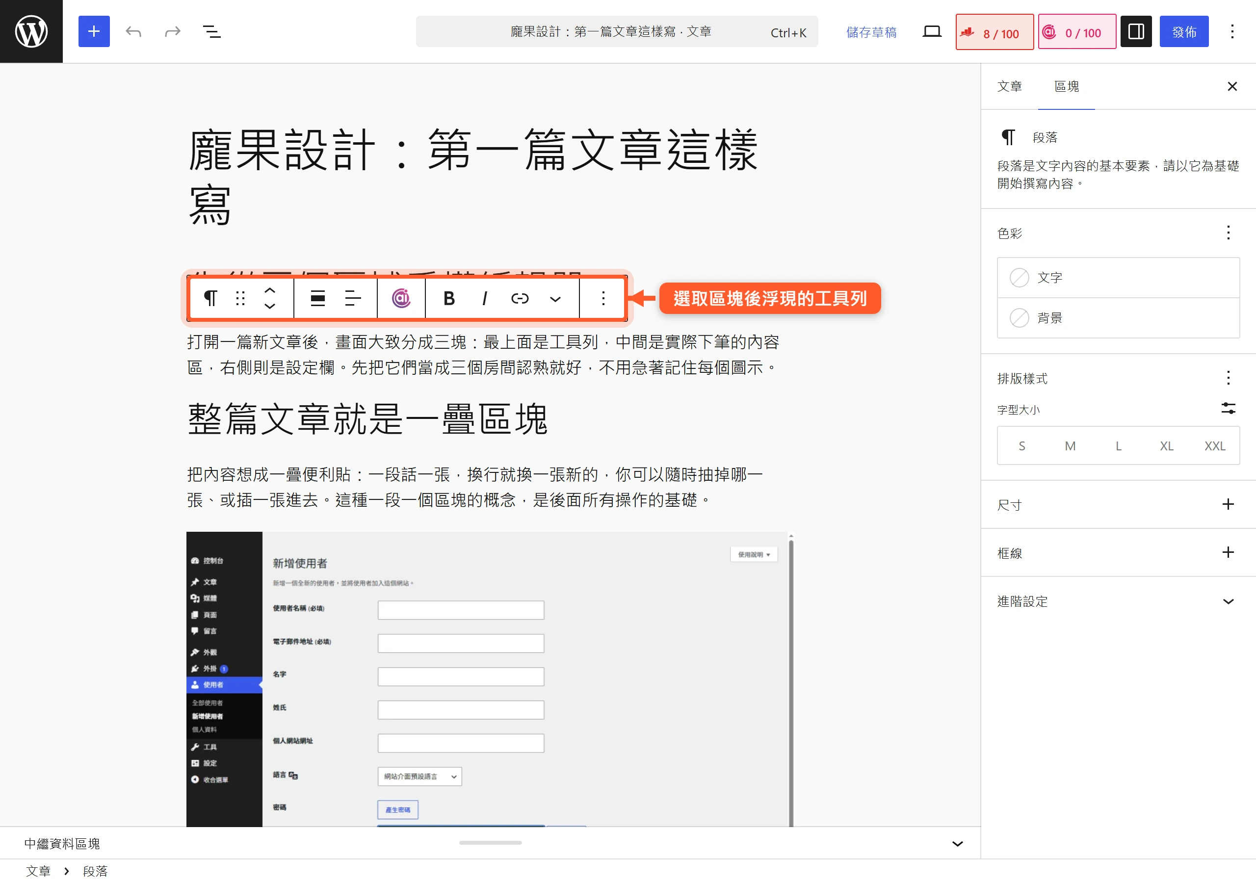Click the WordPress logo to view posts
The width and height of the screenshot is (1256, 883).
[x=31, y=31]
